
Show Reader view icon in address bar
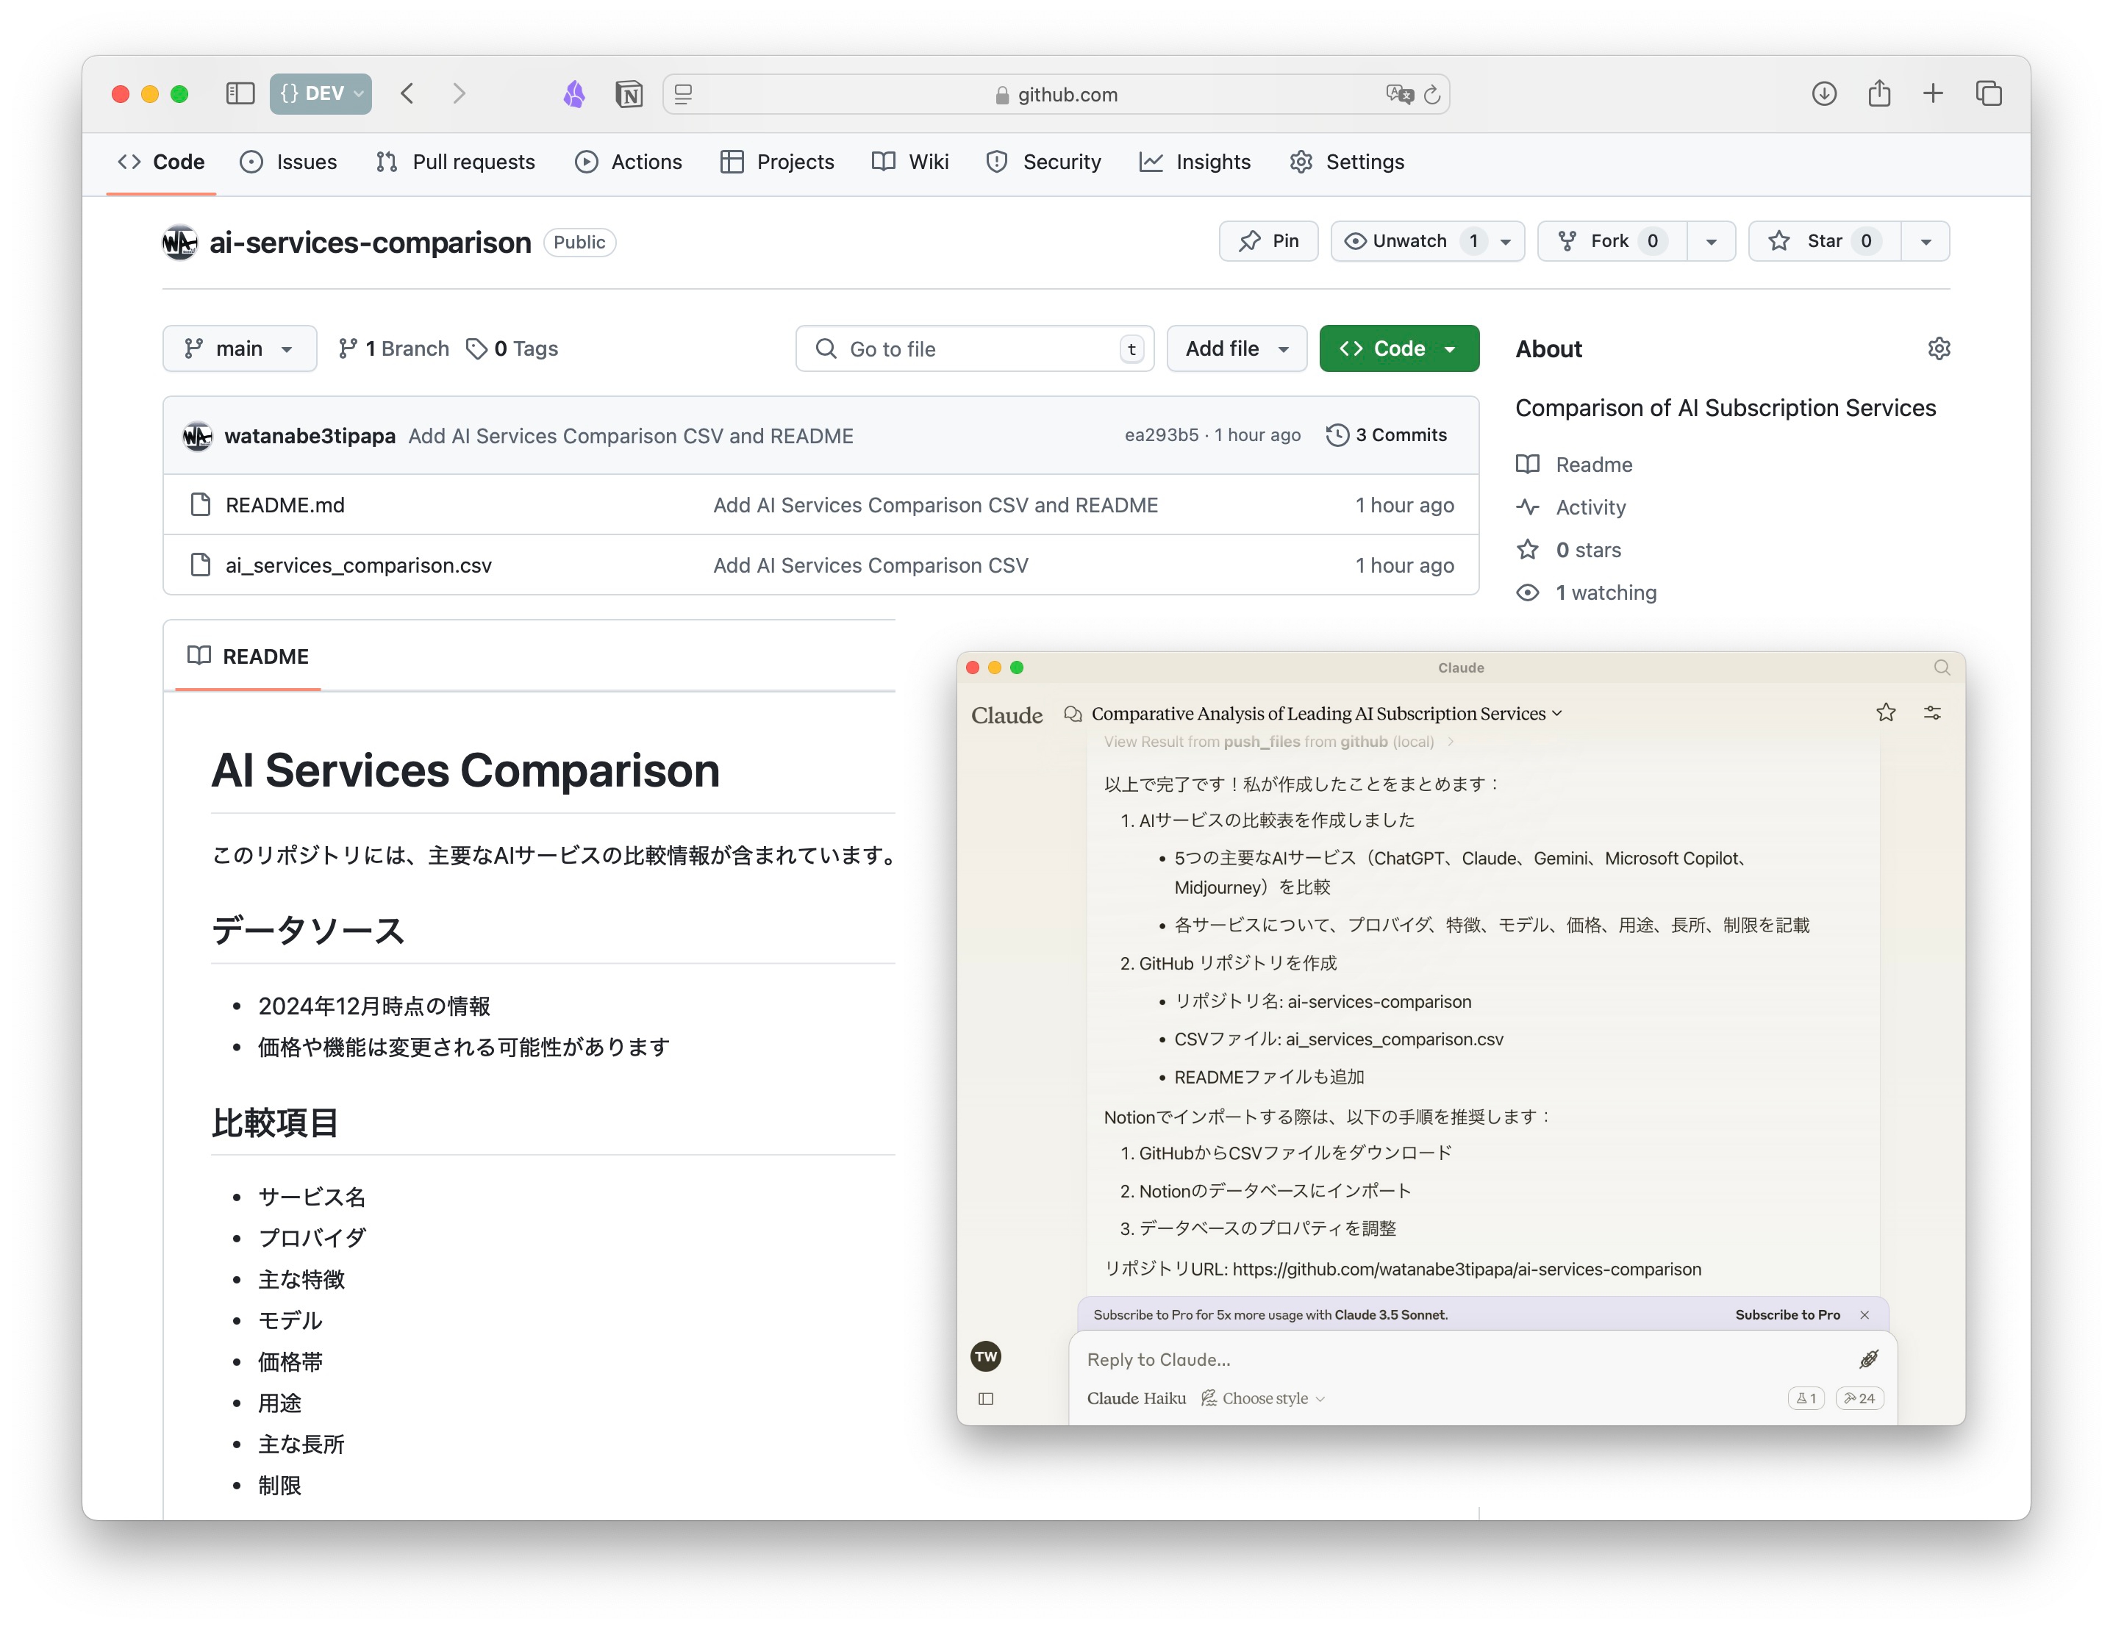[x=684, y=94]
